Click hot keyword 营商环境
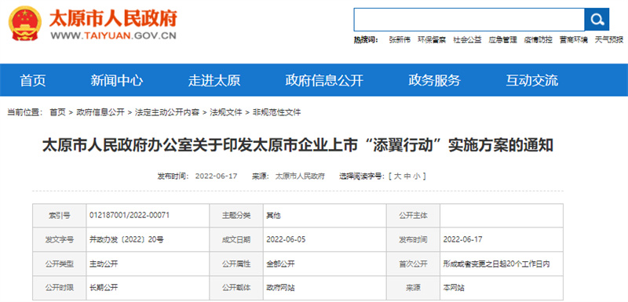 [574, 40]
